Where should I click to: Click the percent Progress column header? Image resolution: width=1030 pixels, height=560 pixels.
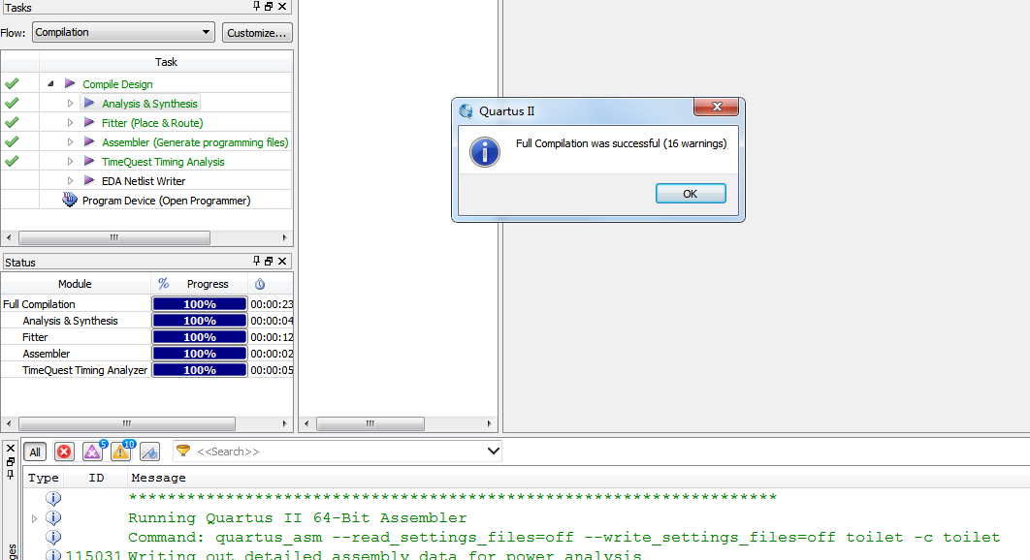pyautogui.click(x=199, y=284)
